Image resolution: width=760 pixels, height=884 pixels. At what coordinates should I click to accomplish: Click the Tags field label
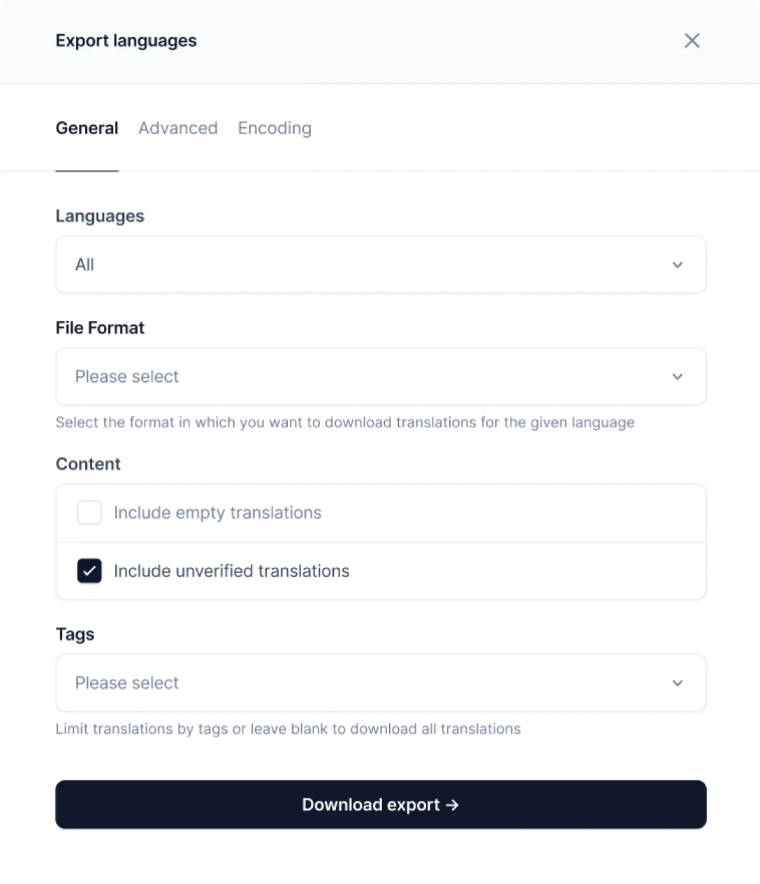75,634
